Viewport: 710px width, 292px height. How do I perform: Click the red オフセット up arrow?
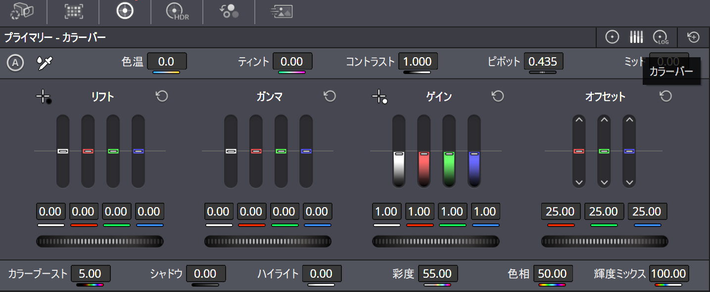tap(579, 120)
